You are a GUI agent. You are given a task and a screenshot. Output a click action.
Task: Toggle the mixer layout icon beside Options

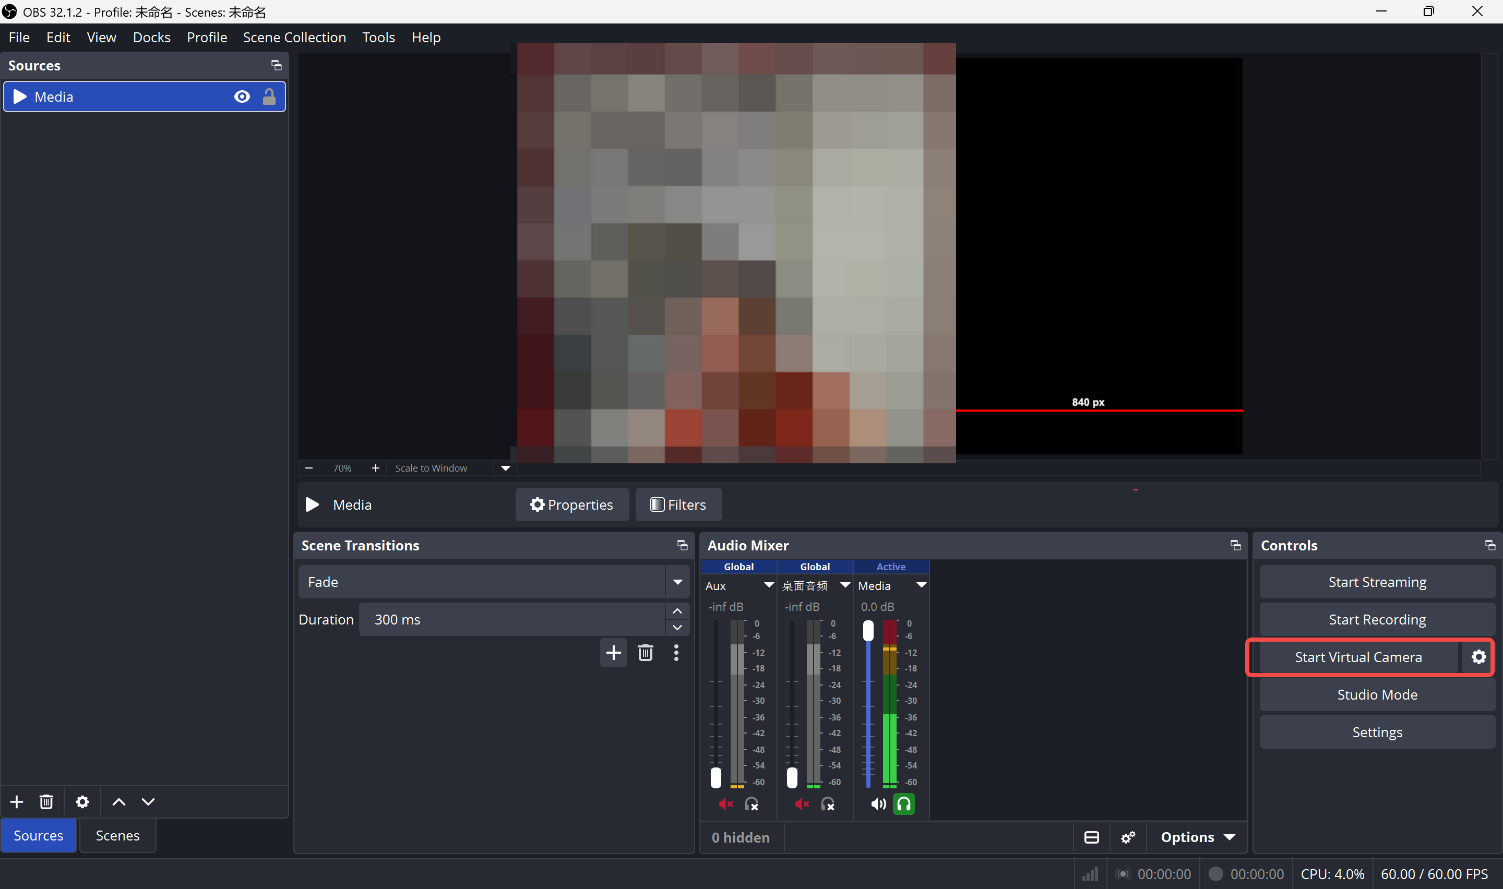[x=1091, y=837]
